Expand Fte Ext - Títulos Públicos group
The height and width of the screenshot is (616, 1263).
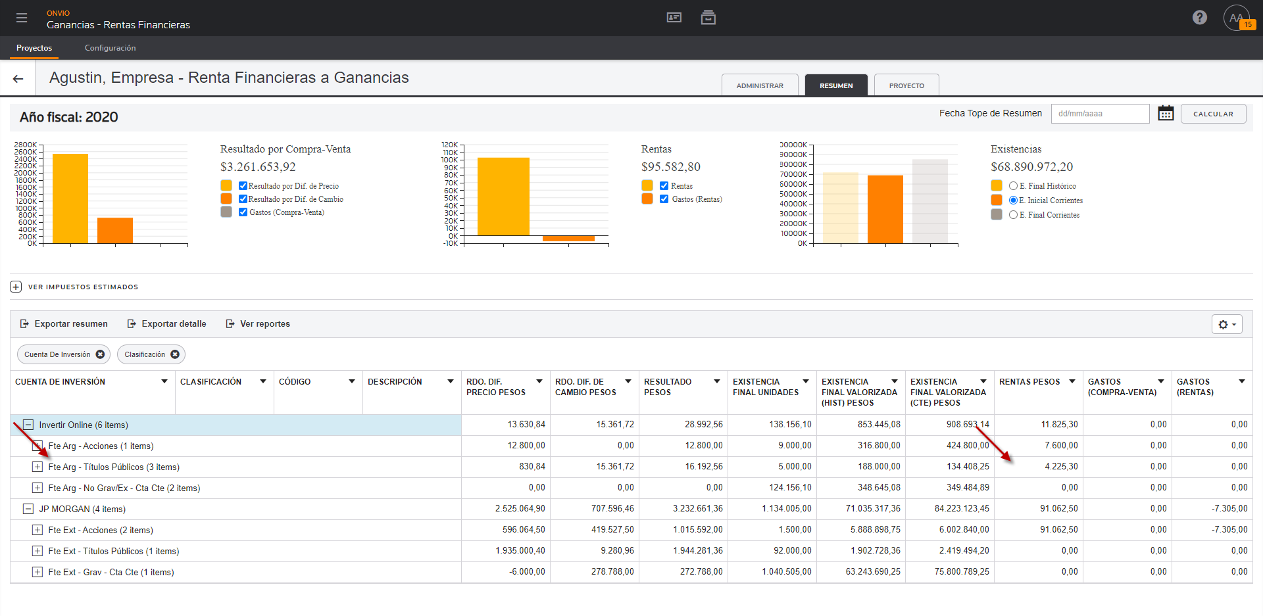37,551
